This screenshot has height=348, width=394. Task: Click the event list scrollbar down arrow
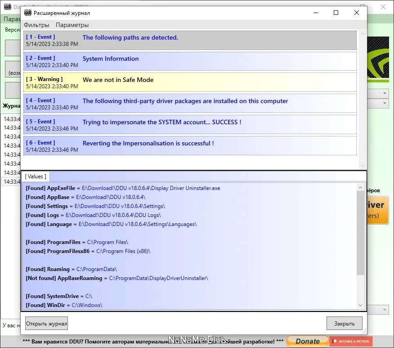pos(363,166)
